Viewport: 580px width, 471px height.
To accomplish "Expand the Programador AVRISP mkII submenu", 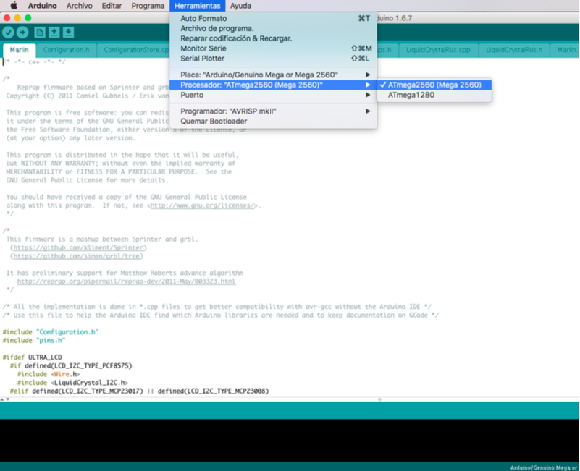I will click(273, 111).
